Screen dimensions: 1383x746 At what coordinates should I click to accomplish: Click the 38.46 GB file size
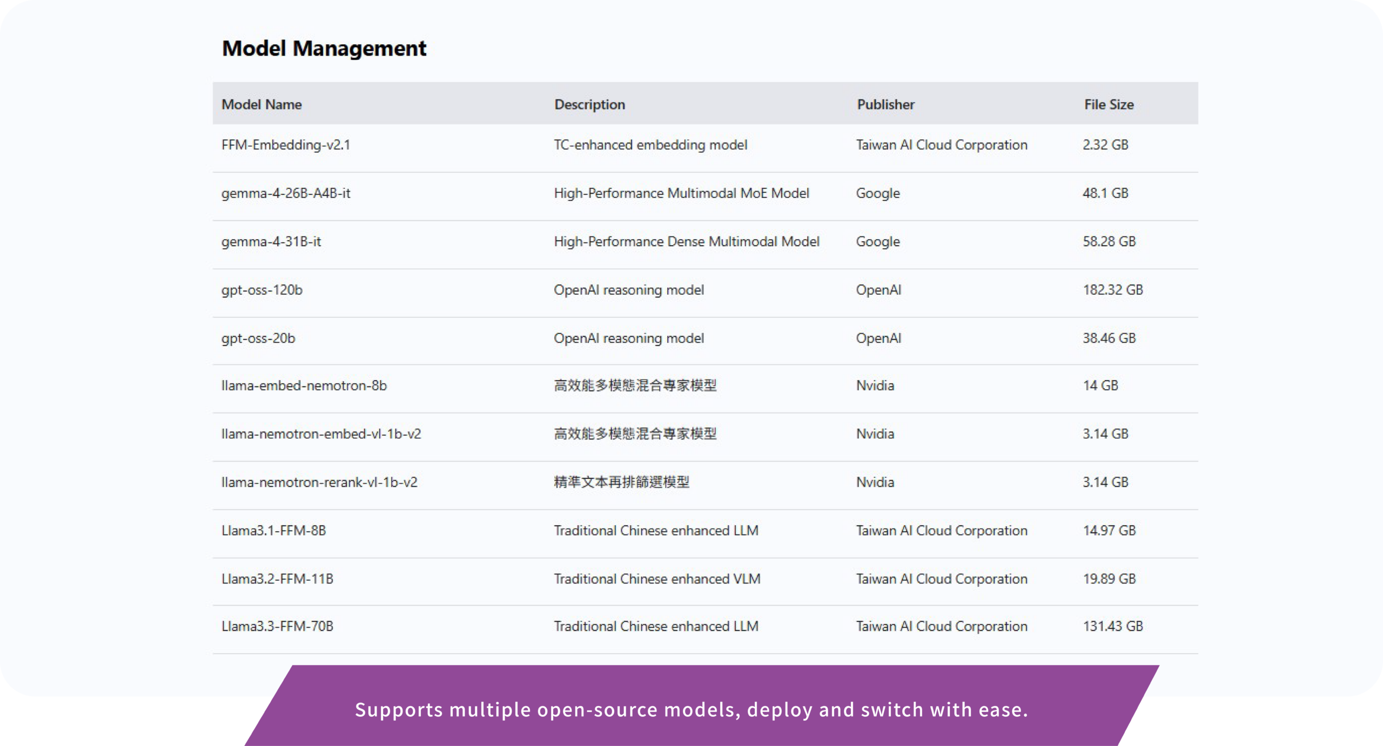(1109, 338)
